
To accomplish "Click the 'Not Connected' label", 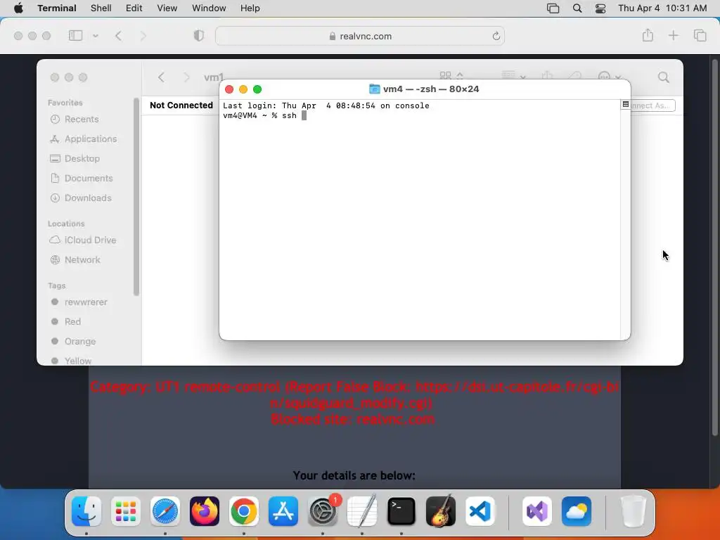I will click(x=181, y=105).
